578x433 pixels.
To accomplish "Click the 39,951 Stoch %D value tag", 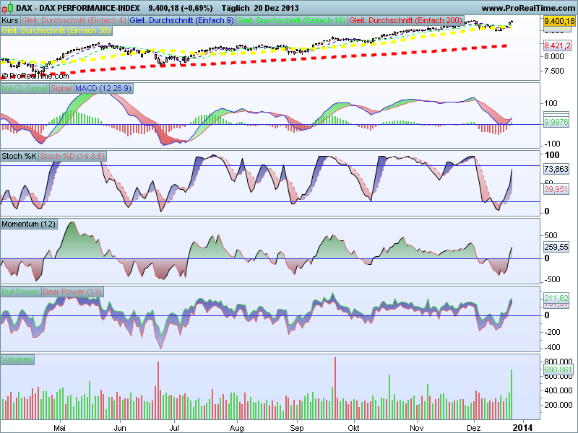I will pyautogui.click(x=556, y=189).
